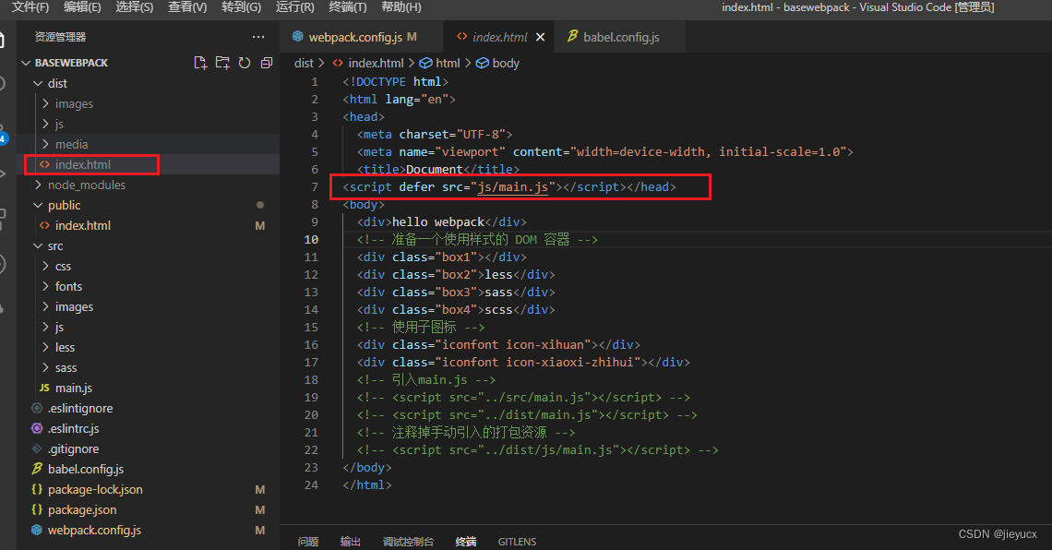Open the .gitignore file
The image size is (1052, 550).
[148, 448]
